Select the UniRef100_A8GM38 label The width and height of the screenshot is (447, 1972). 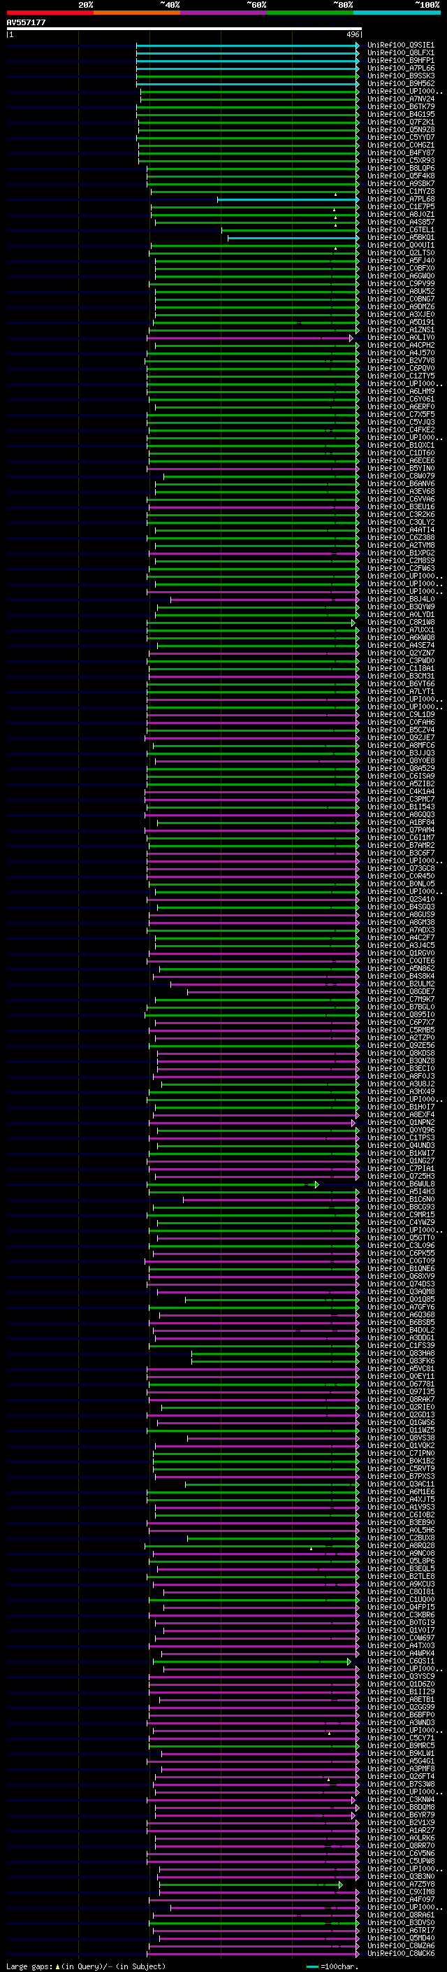(400, 923)
